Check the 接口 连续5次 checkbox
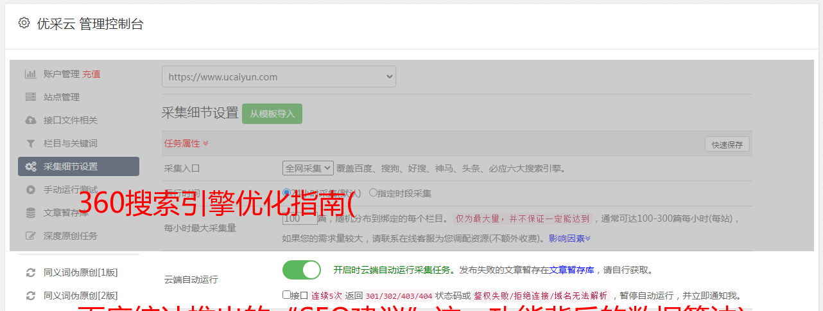Image resolution: width=823 pixels, height=311 pixels. tap(286, 295)
